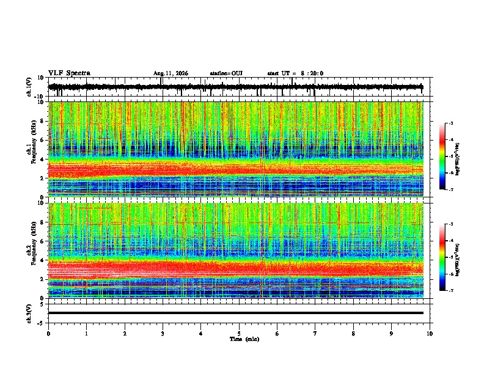Image resolution: width=484 pixels, height=374 pixels.
Task: Click the flat black trace in ch.3 panel
Action: (236, 313)
